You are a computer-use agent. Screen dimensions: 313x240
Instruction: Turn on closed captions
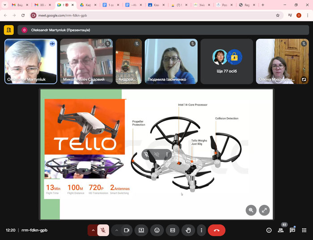[x=173, y=230]
